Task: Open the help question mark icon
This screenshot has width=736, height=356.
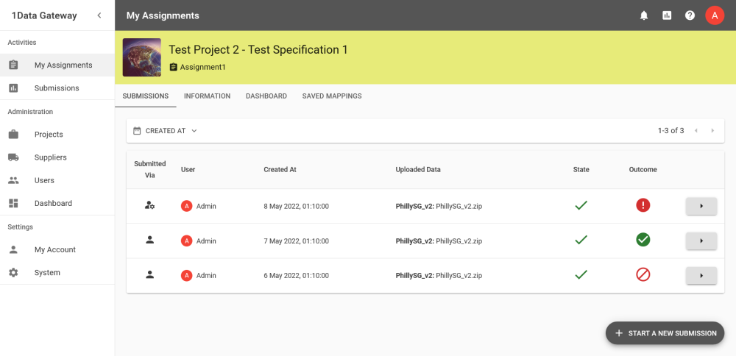Action: click(x=690, y=15)
